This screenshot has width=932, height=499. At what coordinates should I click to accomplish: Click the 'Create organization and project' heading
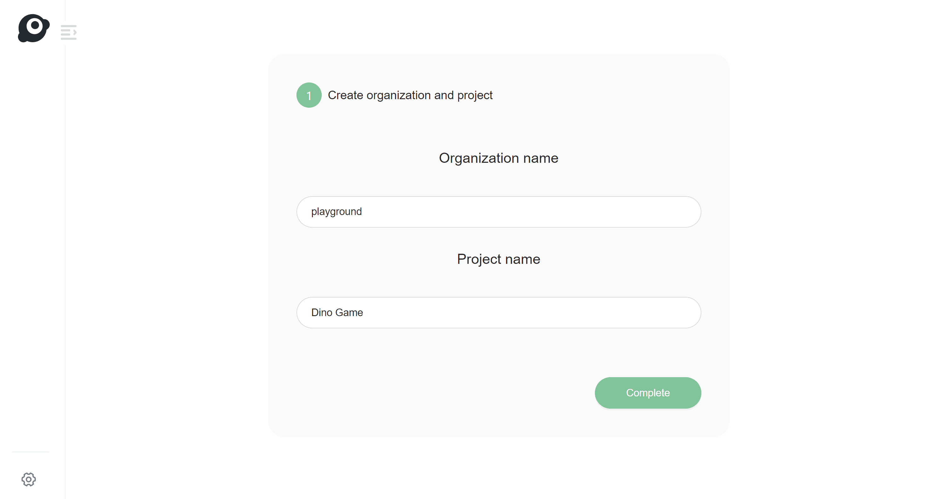pyautogui.click(x=410, y=95)
